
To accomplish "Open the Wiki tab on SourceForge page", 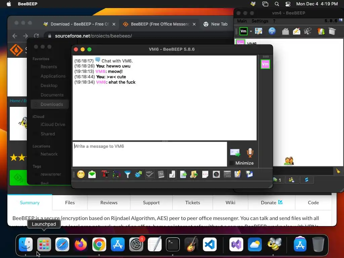I will pyautogui.click(x=230, y=203).
